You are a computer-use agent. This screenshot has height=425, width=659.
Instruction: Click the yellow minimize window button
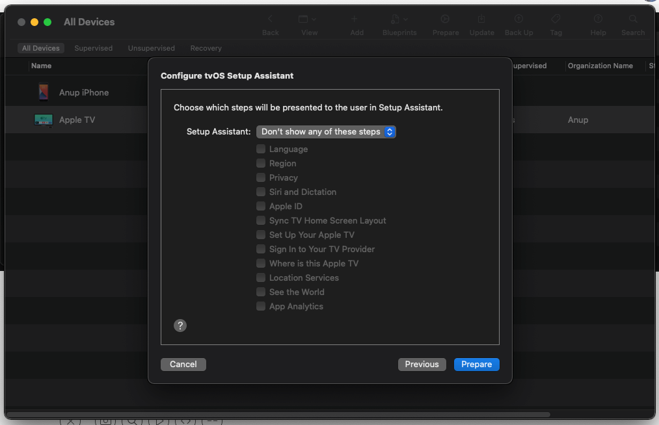point(34,22)
